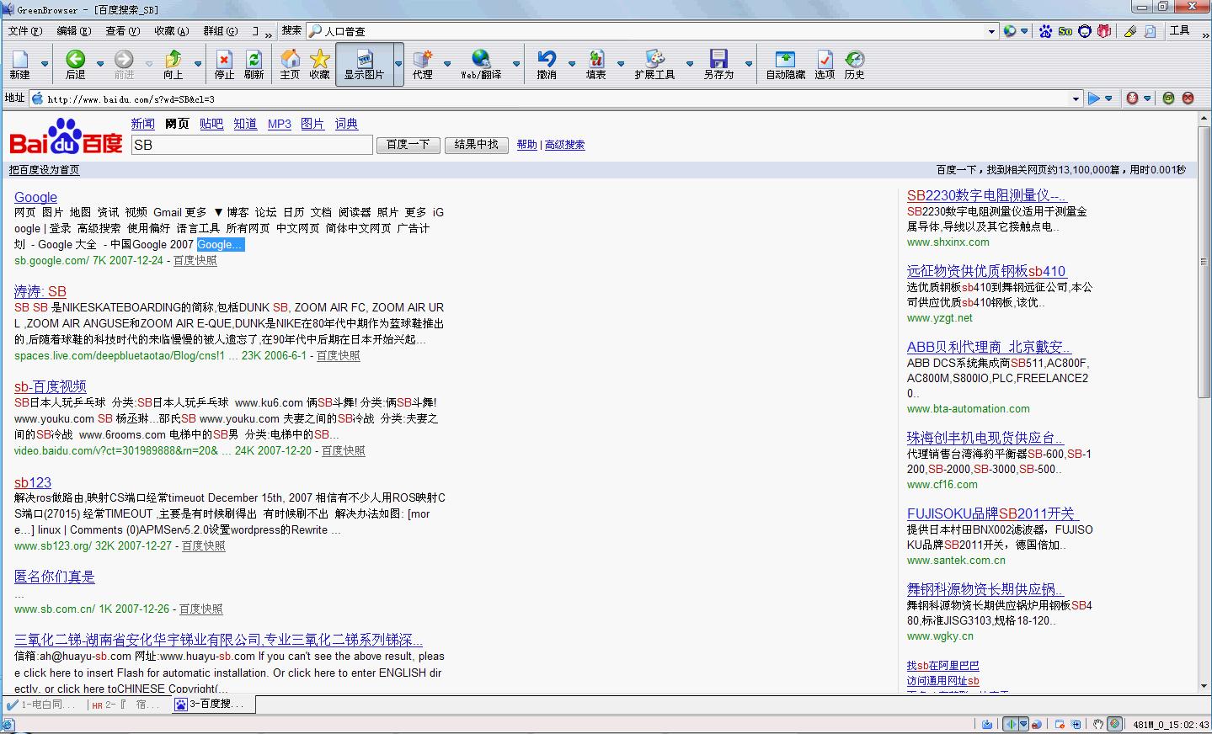This screenshot has width=1212, height=734.
Task: Click the 后退 (Back) toolbar icon
Action: 76,64
